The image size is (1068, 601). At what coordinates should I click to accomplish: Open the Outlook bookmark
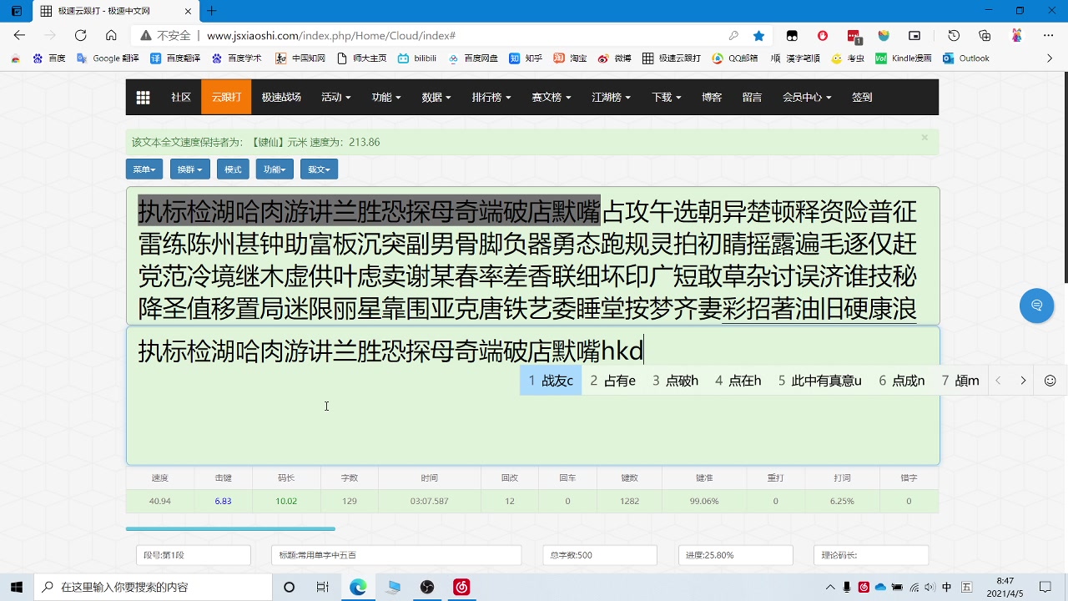click(965, 58)
